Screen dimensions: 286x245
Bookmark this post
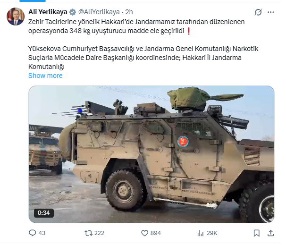[257, 233]
